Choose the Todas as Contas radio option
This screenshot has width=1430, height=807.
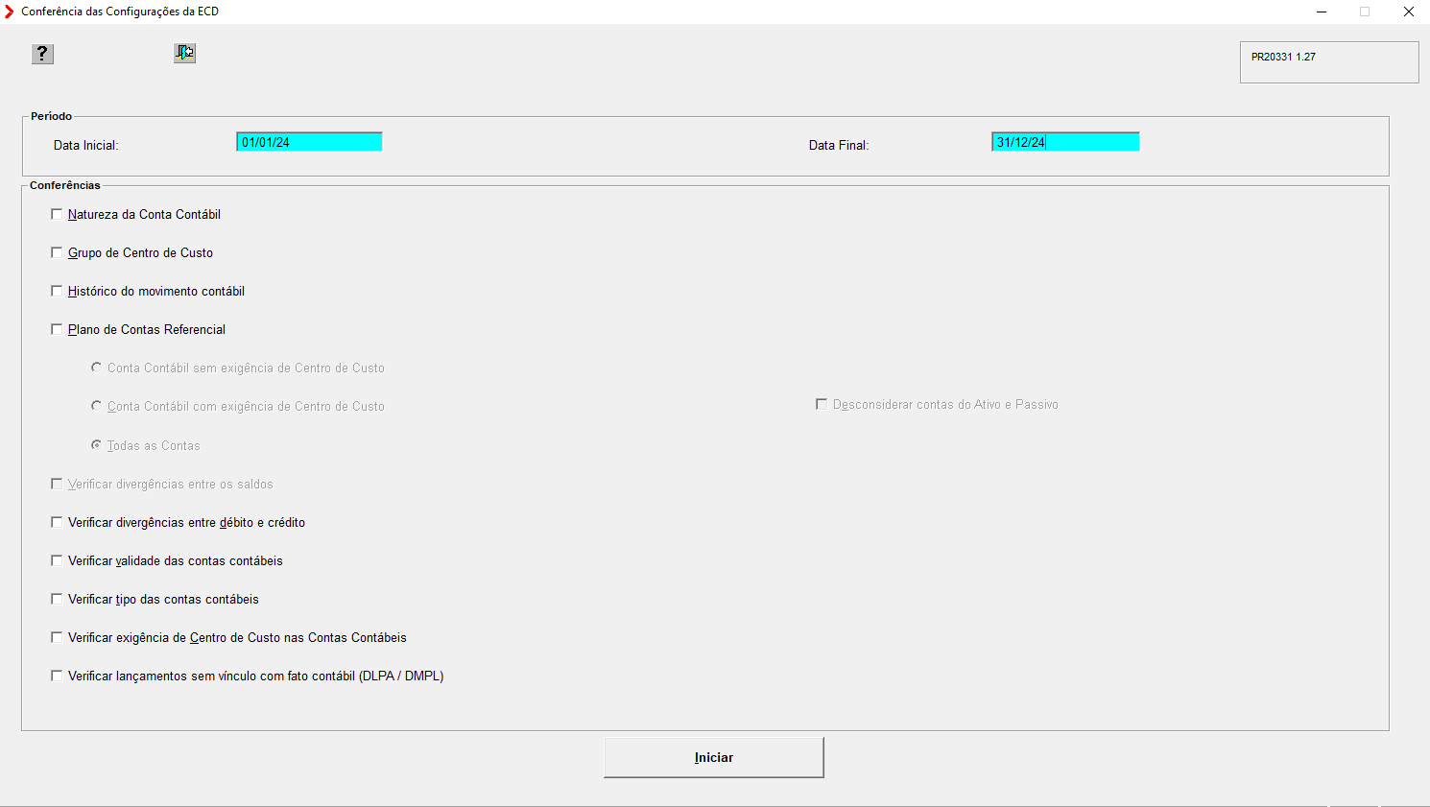click(96, 445)
